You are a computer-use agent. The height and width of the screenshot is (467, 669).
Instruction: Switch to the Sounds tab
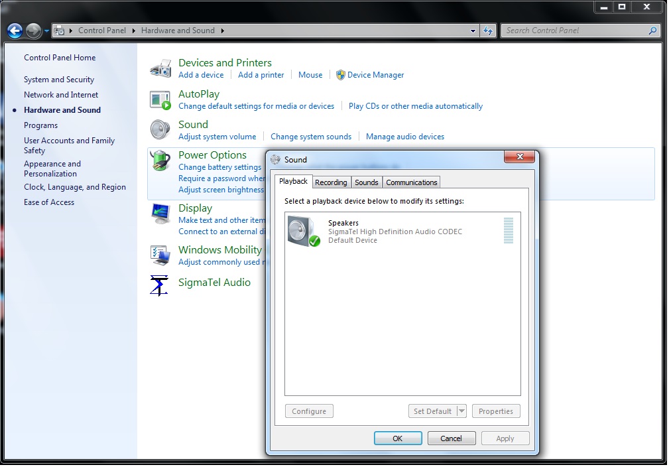pos(366,182)
